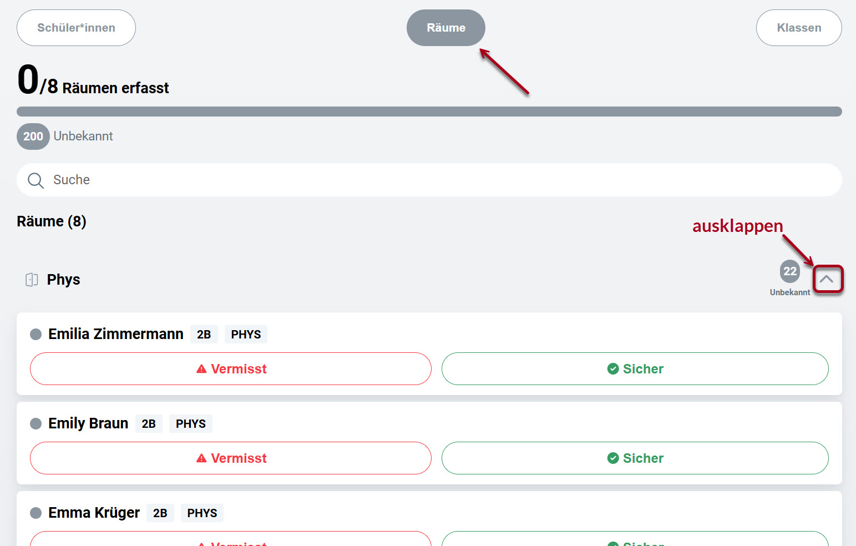Click Emily Braun's gray status dot
The image size is (856, 546).
point(36,424)
